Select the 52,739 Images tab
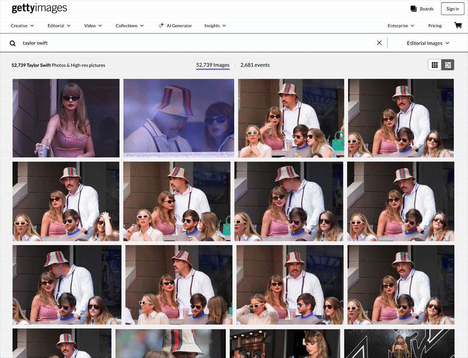The width and height of the screenshot is (468, 358). (213, 65)
